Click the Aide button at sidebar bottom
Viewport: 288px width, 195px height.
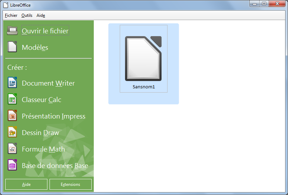[26, 184]
